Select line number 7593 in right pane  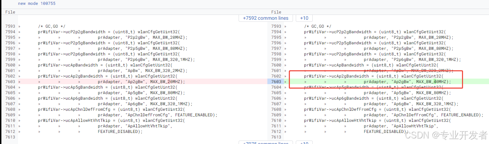[276, 26]
